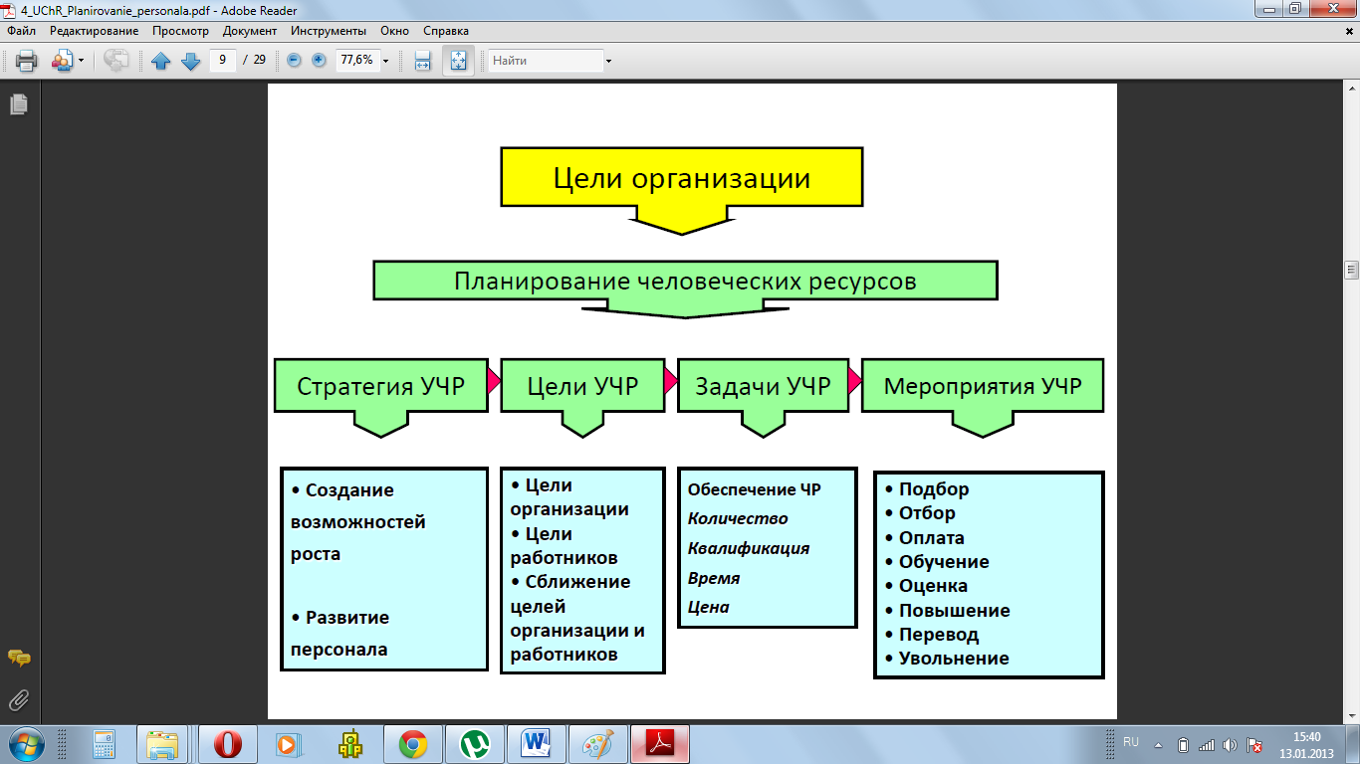Click the yellow robot app taskbar icon
This screenshot has width=1360, height=764.
[x=349, y=744]
